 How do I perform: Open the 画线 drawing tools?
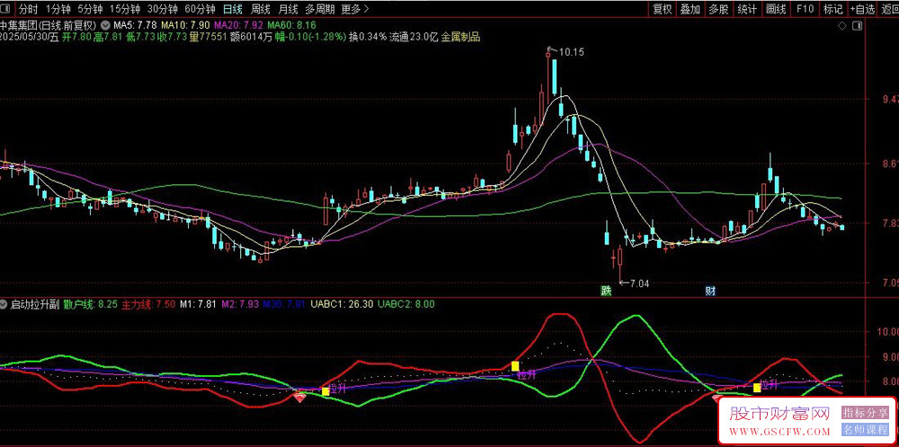point(776,9)
